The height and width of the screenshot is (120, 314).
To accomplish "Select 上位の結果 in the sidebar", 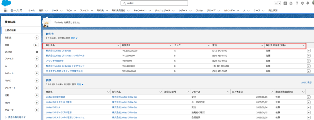I will pos(21,30).
